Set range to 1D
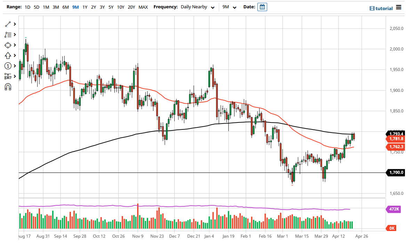 point(27,7)
